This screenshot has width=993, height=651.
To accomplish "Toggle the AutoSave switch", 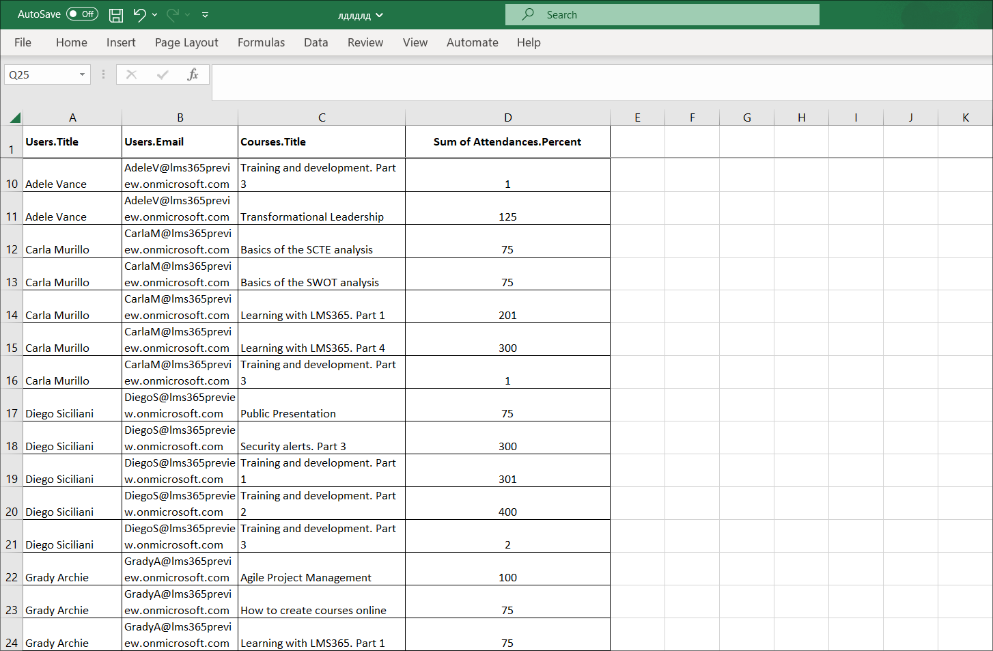I will [x=82, y=14].
